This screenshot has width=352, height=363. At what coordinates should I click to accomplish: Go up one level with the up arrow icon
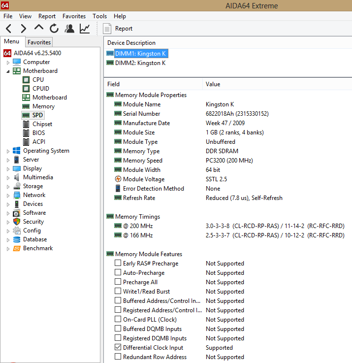coord(39,28)
